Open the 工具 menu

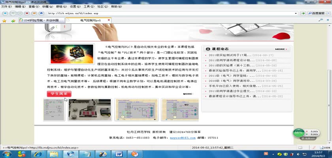tap(89, 7)
